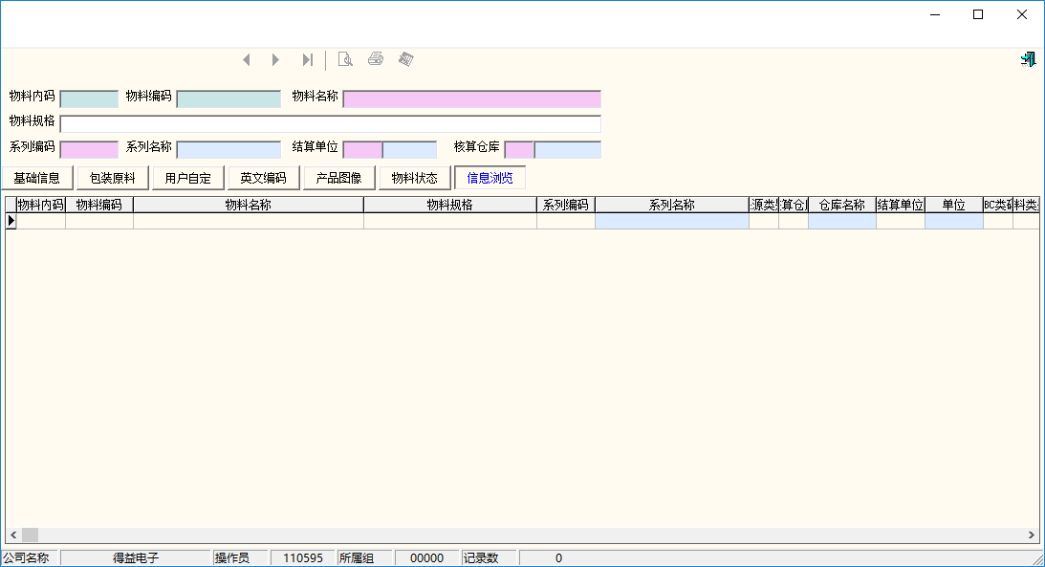This screenshot has height=567, width=1045.
Task: Open the 物料状态 tab
Action: [x=415, y=178]
